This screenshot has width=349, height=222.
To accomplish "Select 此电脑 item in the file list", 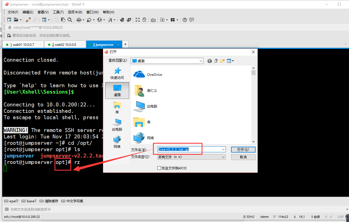I will (x=145, y=106).
